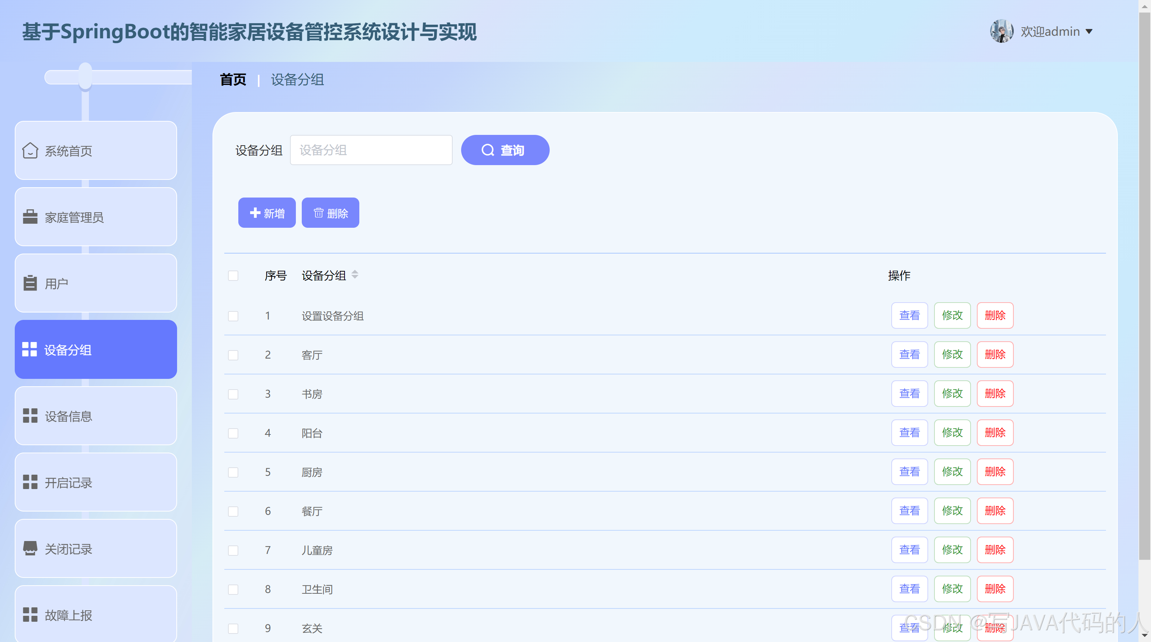Click 删除 for row 设置设备分组
This screenshot has width=1151, height=642.
click(995, 315)
